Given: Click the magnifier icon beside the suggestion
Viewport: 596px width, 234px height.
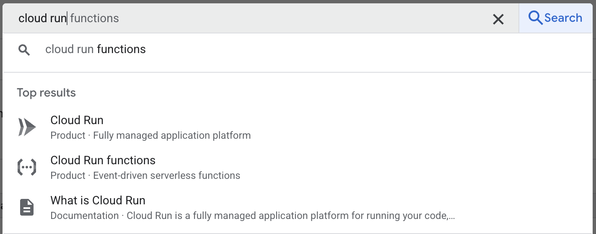Looking at the screenshot, I should [x=24, y=50].
